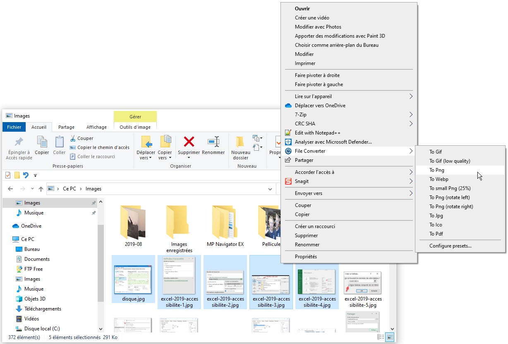The width and height of the screenshot is (508, 344).
Task: Click the Renommer ribbon icon
Action: 213,142
